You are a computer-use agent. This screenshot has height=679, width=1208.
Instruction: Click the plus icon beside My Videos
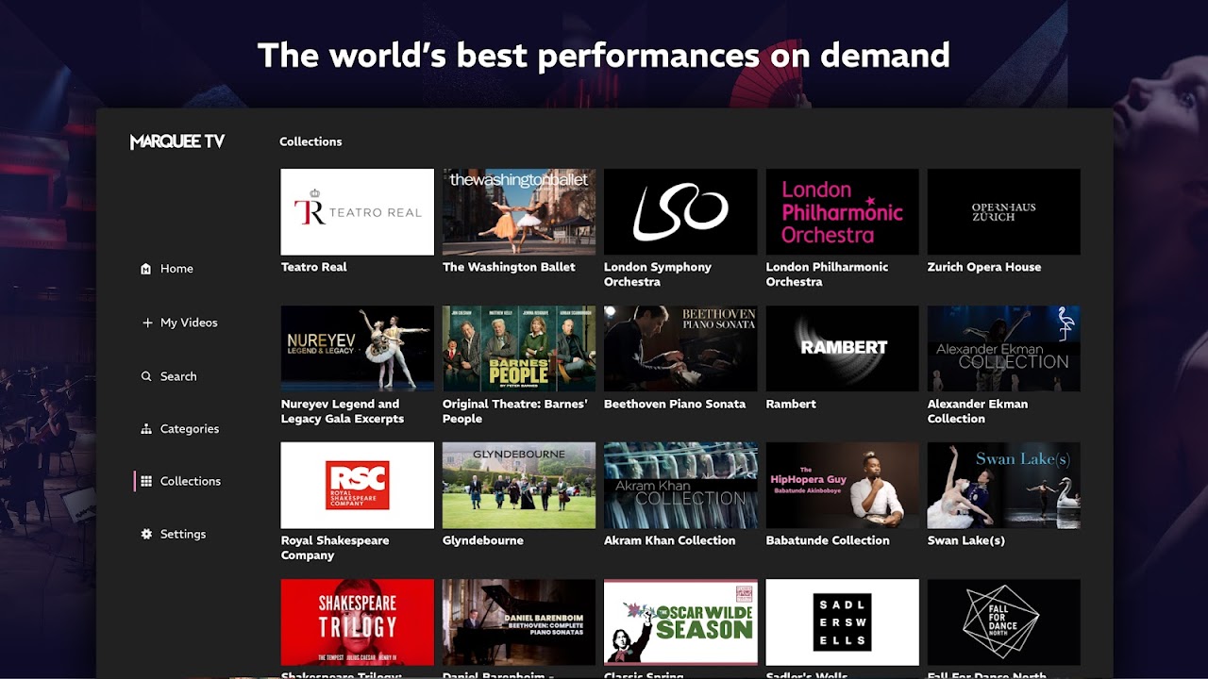(x=146, y=323)
